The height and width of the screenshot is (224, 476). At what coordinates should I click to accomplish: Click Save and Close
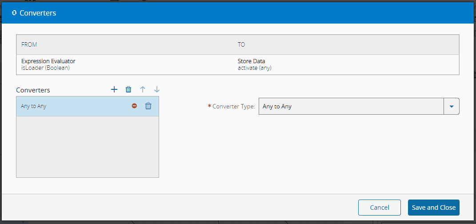(x=433, y=208)
